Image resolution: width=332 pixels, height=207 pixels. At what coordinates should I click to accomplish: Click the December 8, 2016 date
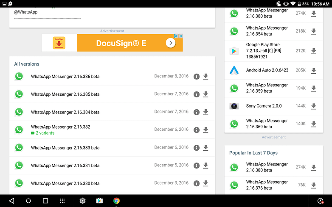[171, 76]
